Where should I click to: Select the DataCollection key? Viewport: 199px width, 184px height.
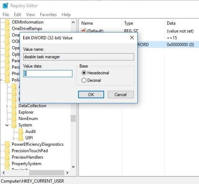pyautogui.click(x=32, y=106)
